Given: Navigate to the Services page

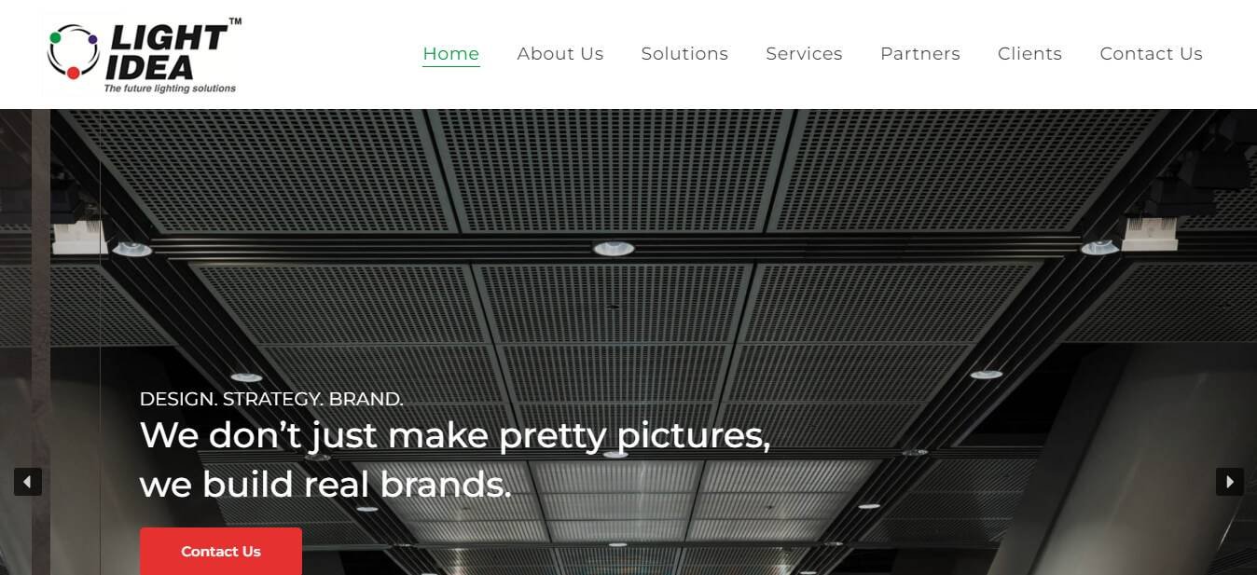Looking at the screenshot, I should coord(804,54).
